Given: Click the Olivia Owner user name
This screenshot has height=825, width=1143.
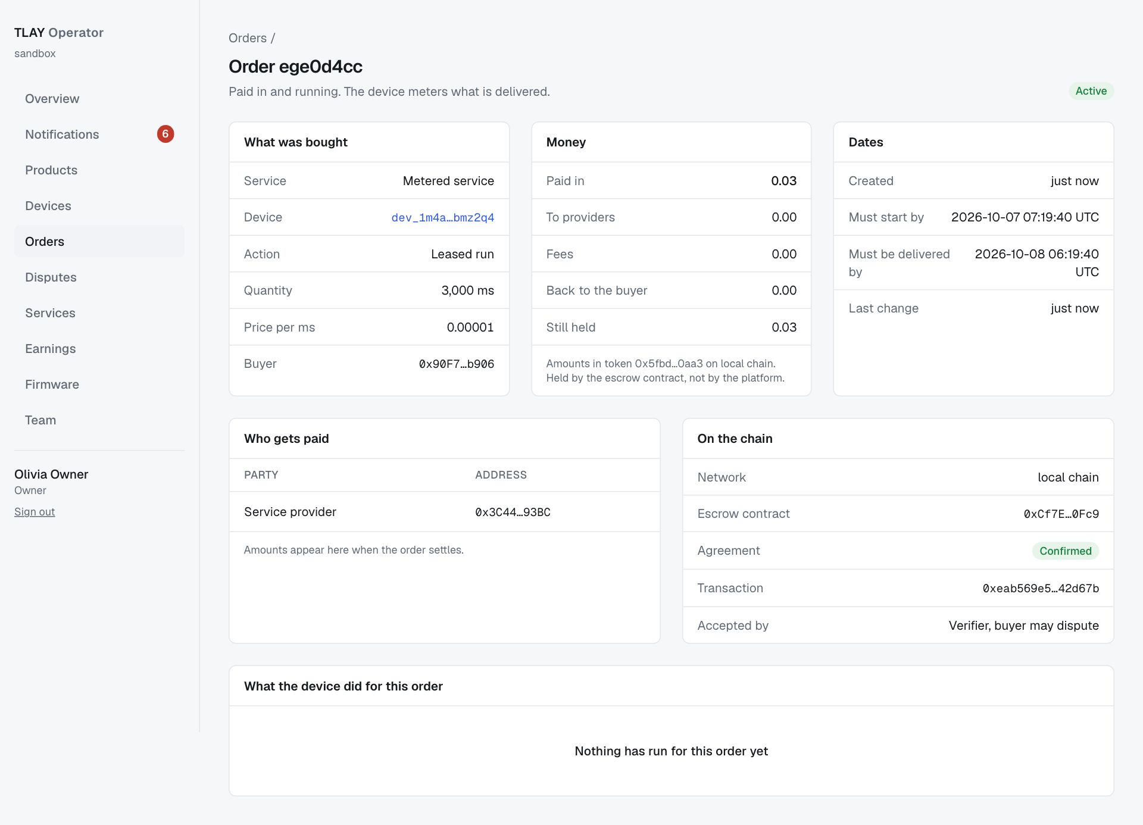Looking at the screenshot, I should [x=51, y=474].
